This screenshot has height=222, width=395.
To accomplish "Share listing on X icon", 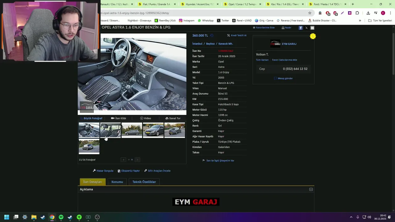I will 306,28.
